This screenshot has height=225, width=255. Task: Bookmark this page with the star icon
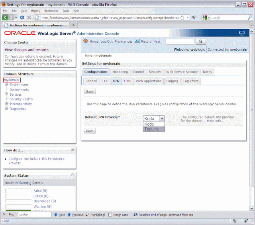tap(182, 18)
